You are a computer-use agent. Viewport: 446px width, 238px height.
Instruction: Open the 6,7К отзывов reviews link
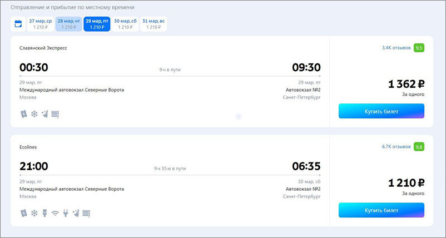point(396,147)
